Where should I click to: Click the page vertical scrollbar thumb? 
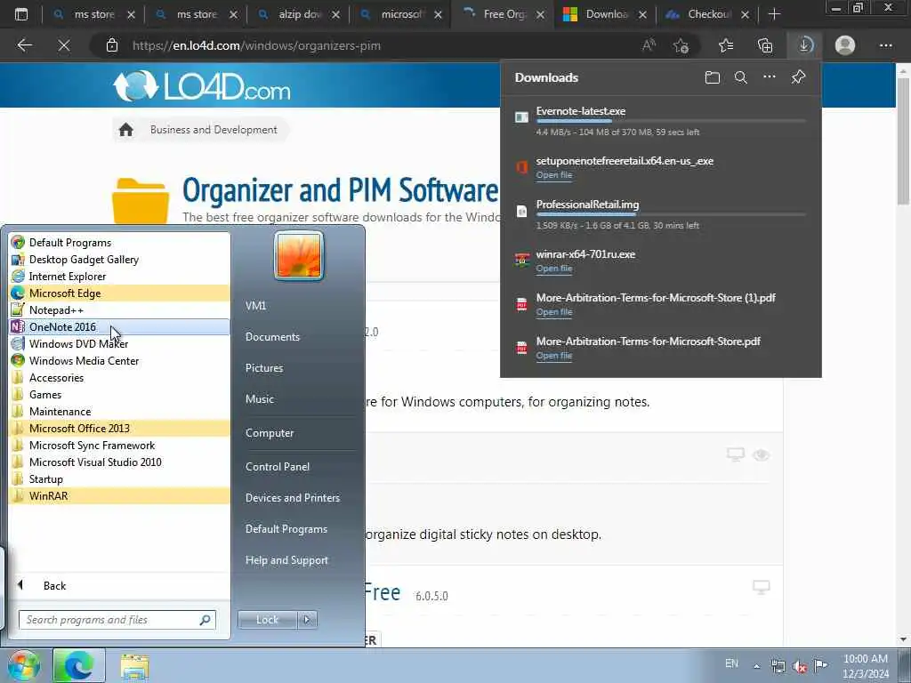[903, 141]
